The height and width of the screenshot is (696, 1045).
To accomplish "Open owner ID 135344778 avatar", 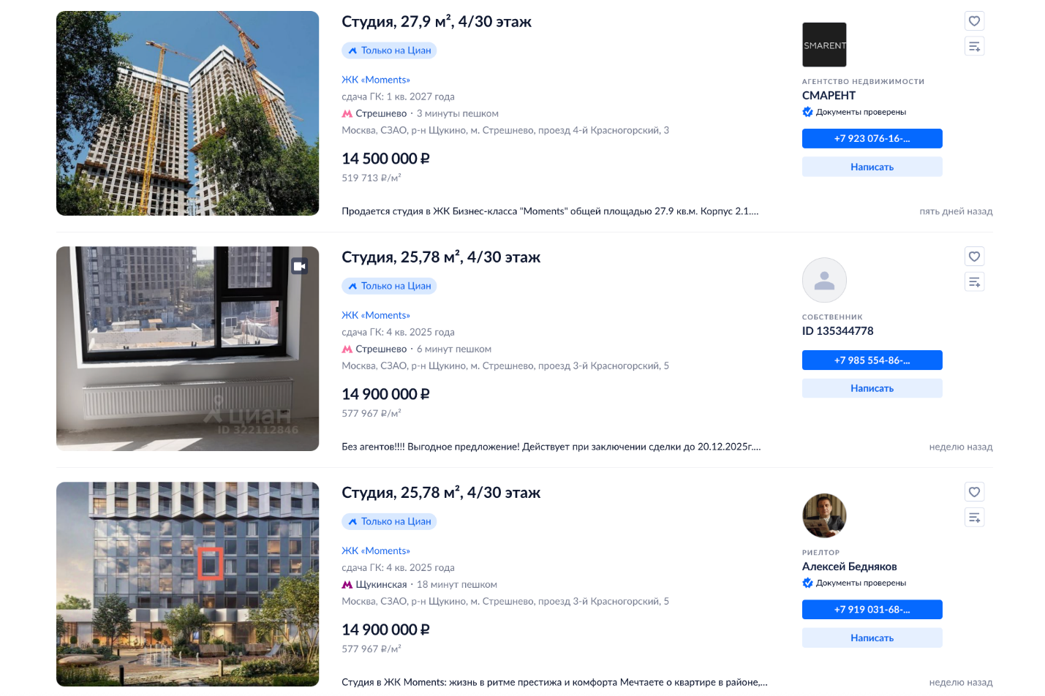I will (x=824, y=280).
